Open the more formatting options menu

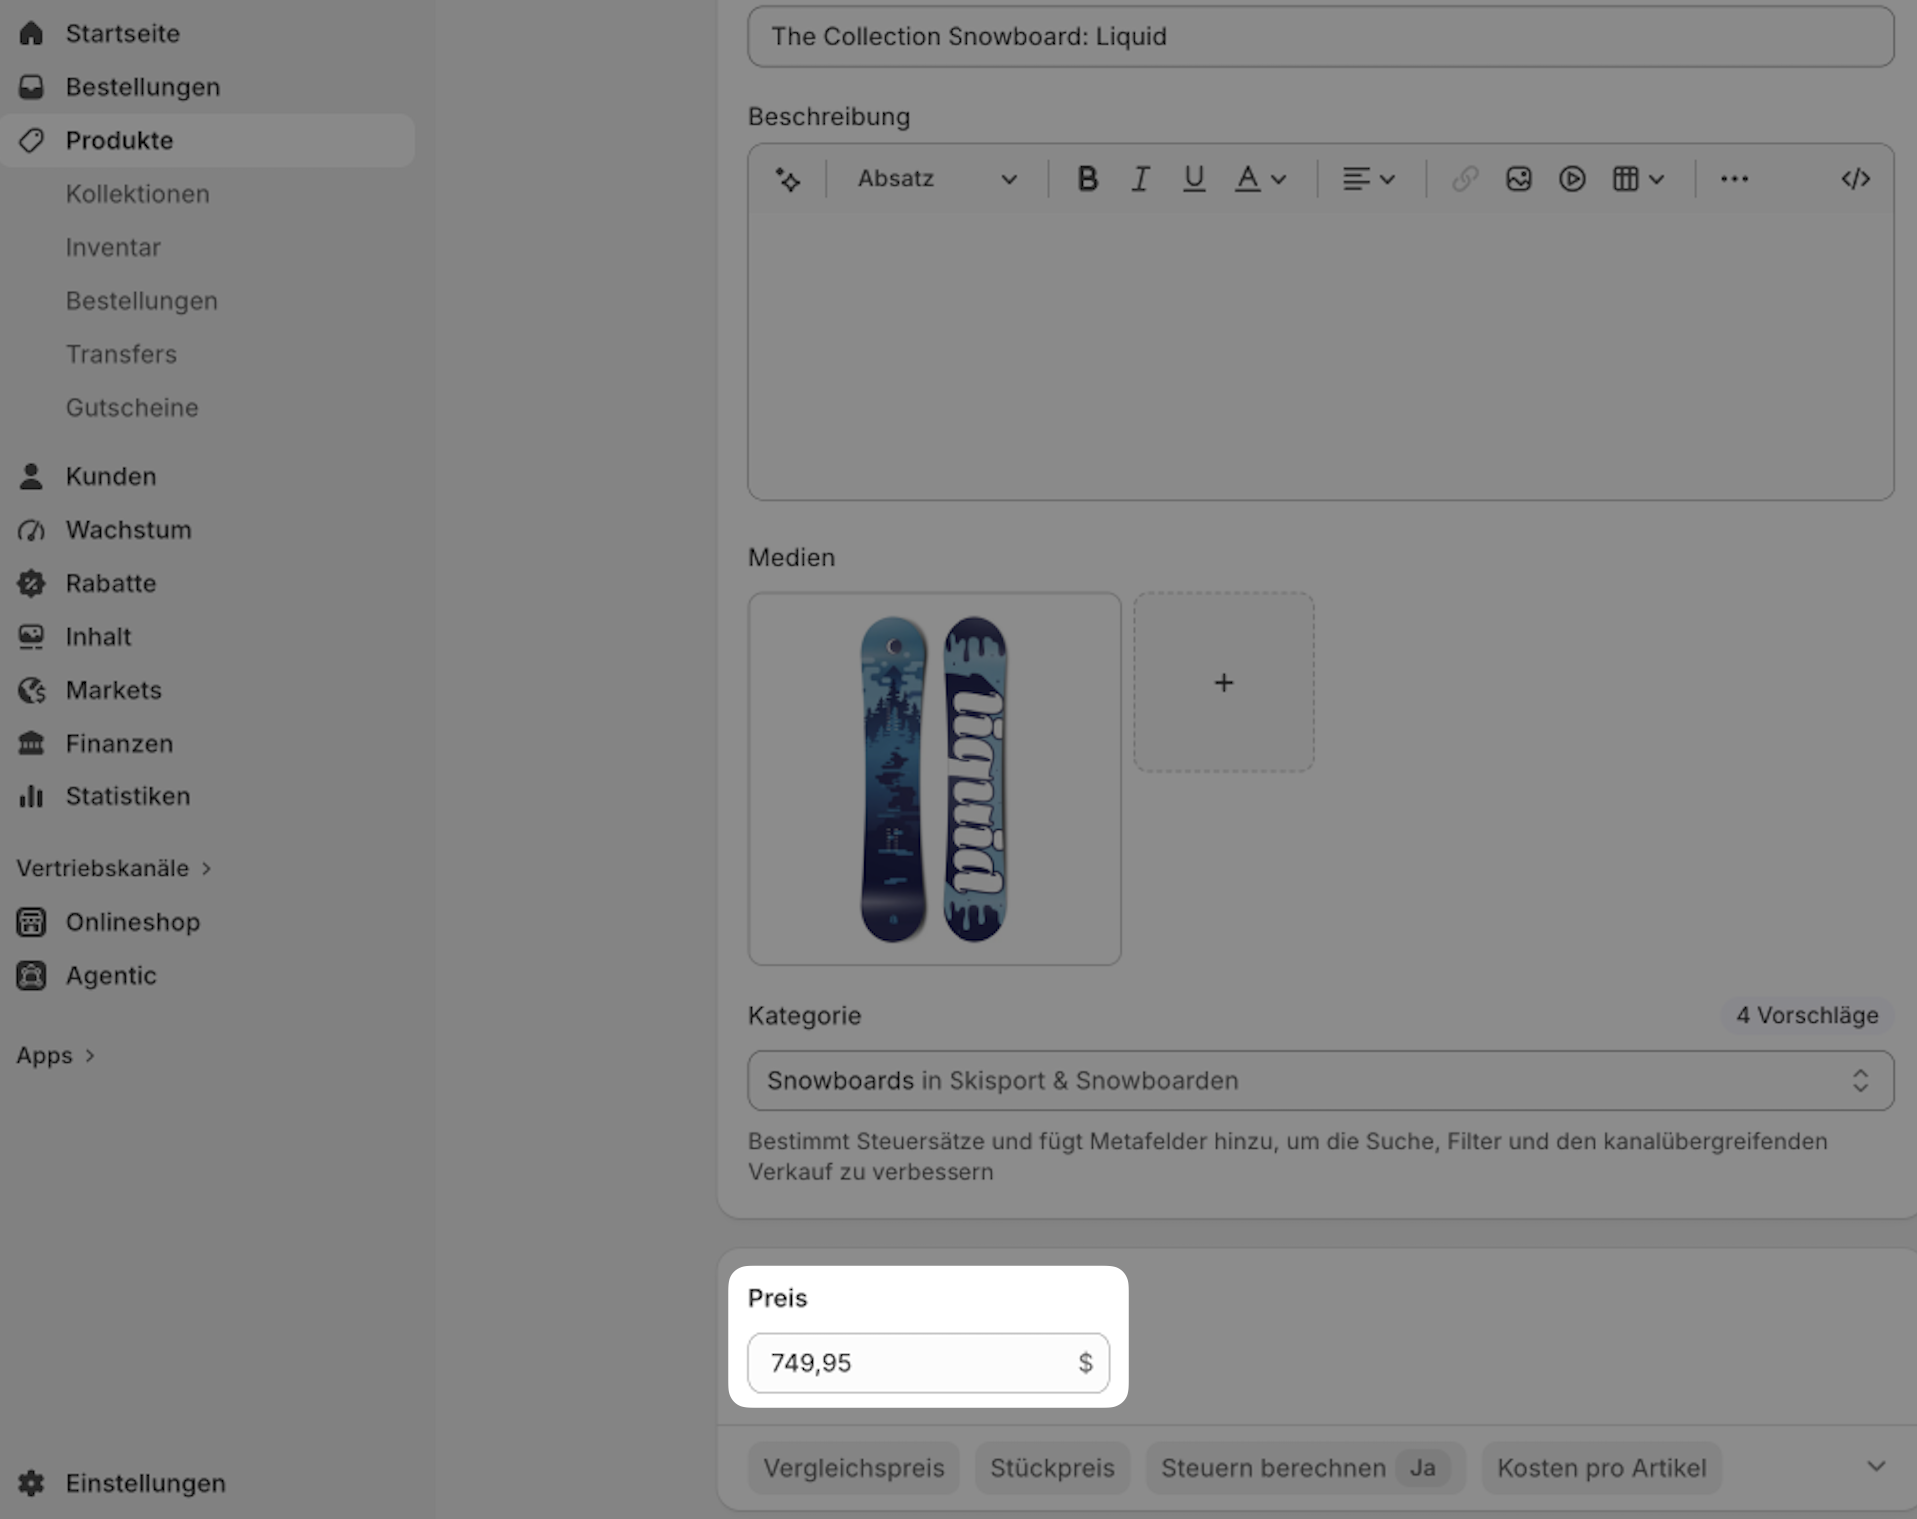(x=1734, y=179)
